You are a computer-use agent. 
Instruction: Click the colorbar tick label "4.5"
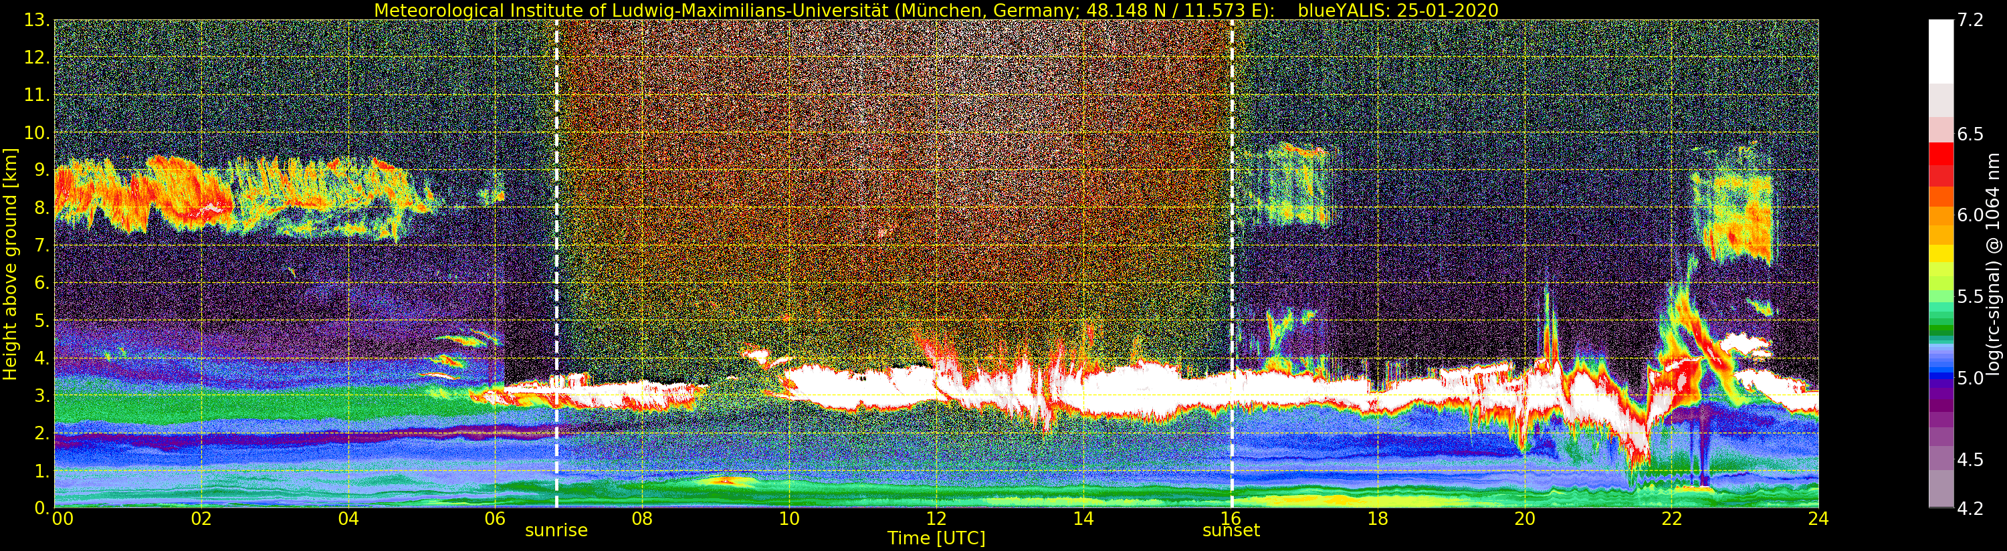[x=1970, y=460]
